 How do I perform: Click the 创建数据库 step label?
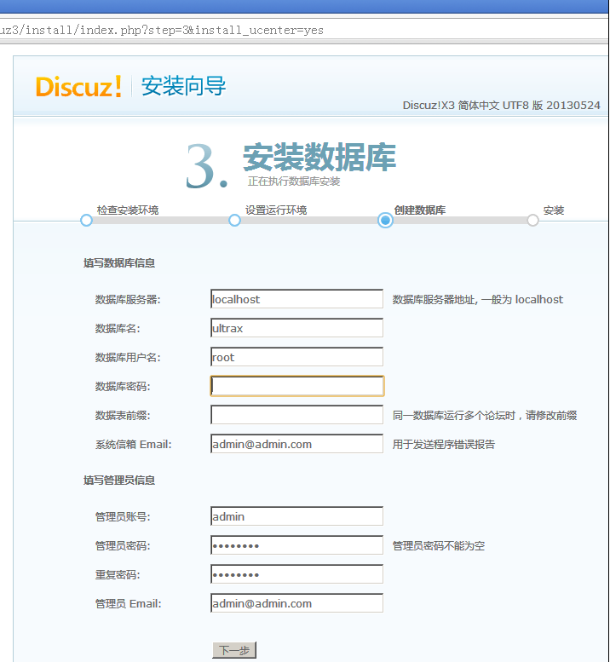click(x=420, y=210)
